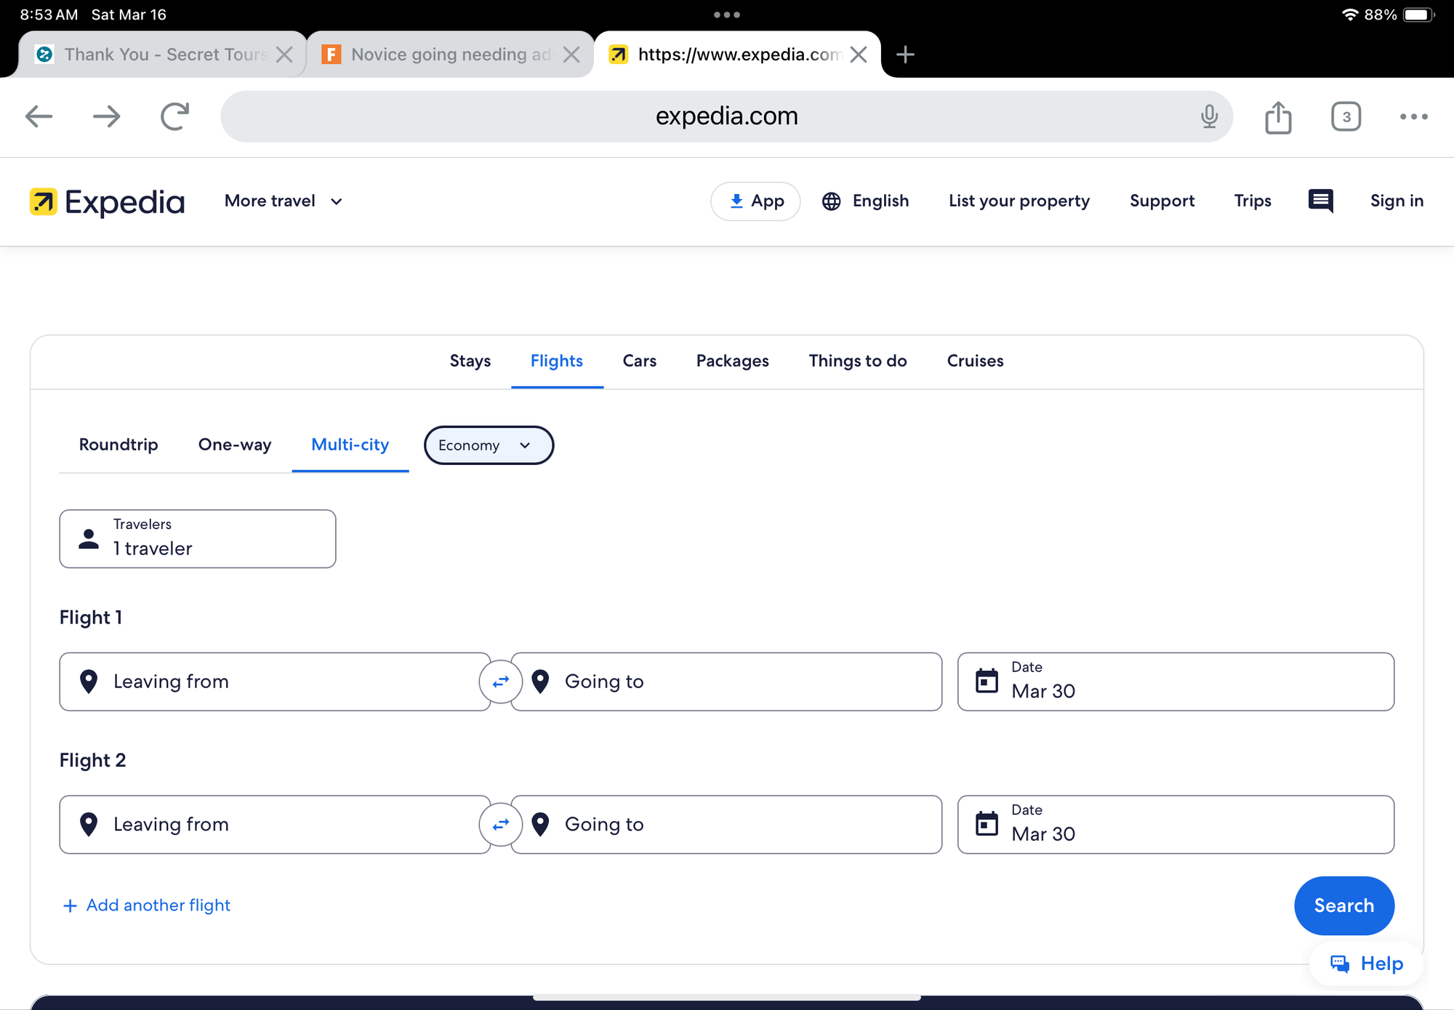This screenshot has height=1010, width=1454.
Task: Swap Flight 2 origin and destination
Action: (500, 824)
